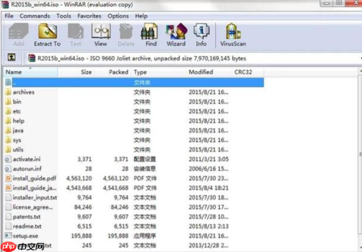The image size is (362, 252).
Task: Sort by Type column header
Action: click(158, 72)
